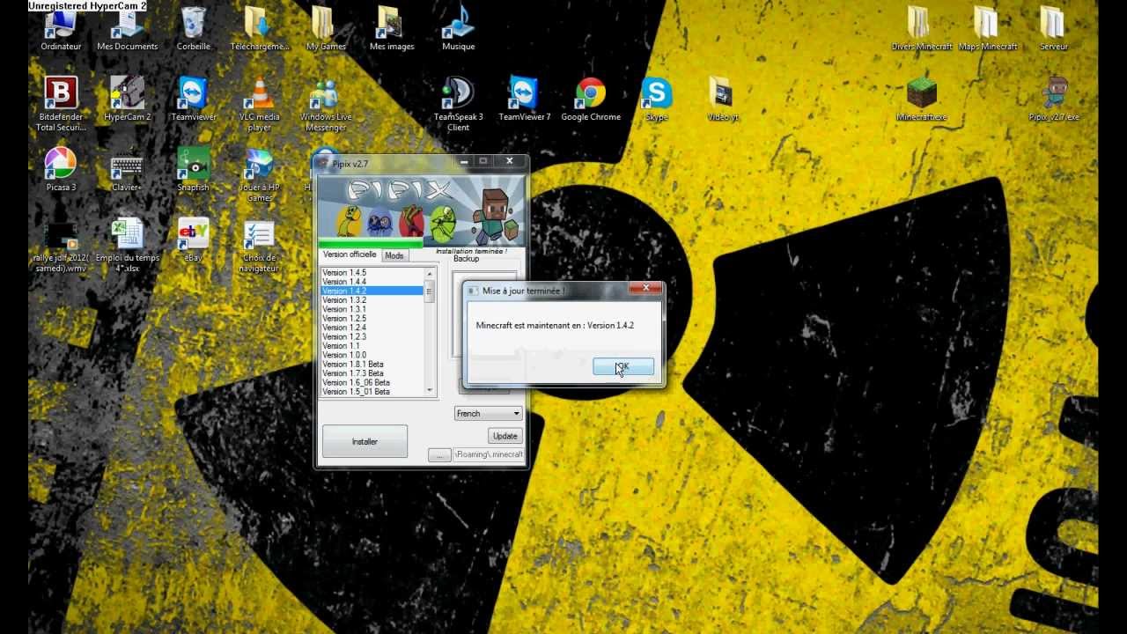The height and width of the screenshot is (634, 1127).
Task: Select the Corbeille recycle bin icon
Action: point(193,28)
